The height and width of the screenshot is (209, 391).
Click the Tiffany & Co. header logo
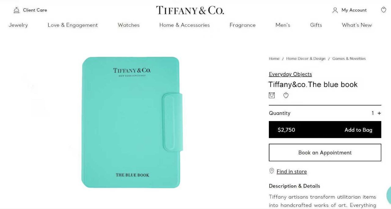tap(190, 10)
